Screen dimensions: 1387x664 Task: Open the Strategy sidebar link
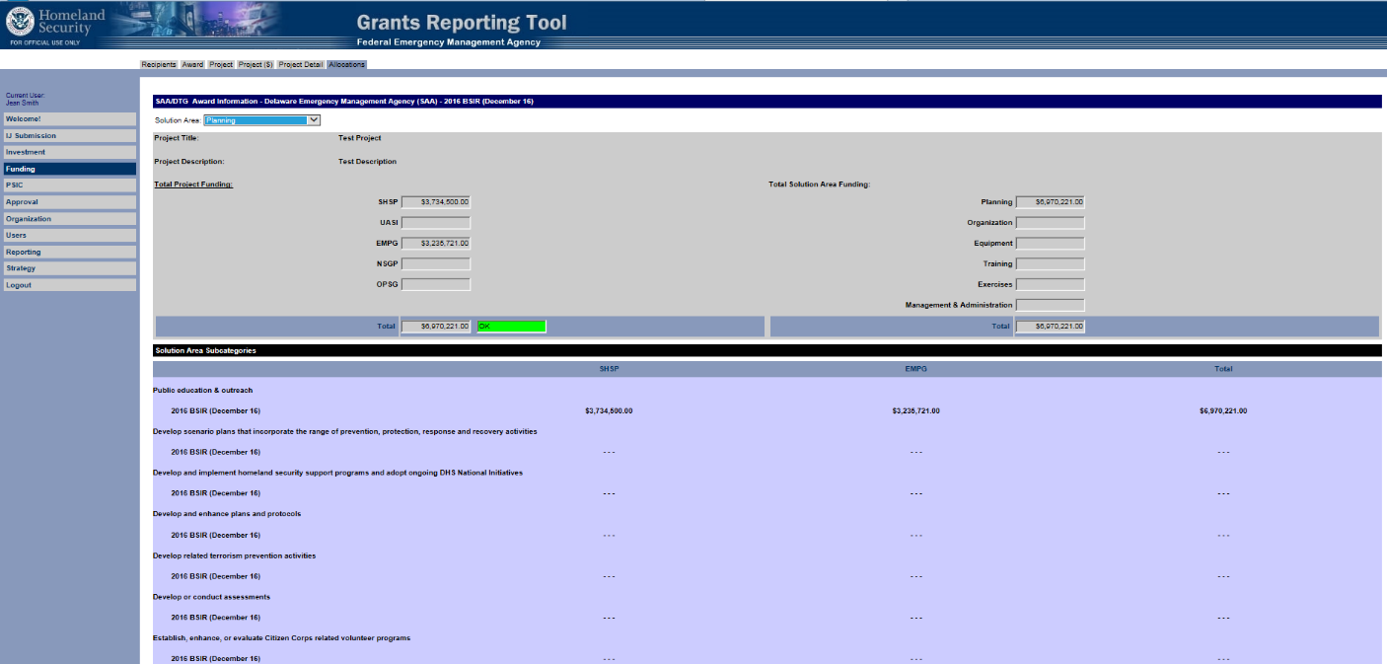point(69,268)
